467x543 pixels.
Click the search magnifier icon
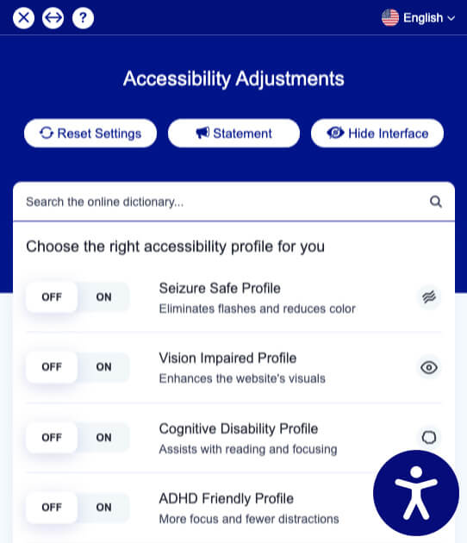(x=435, y=202)
